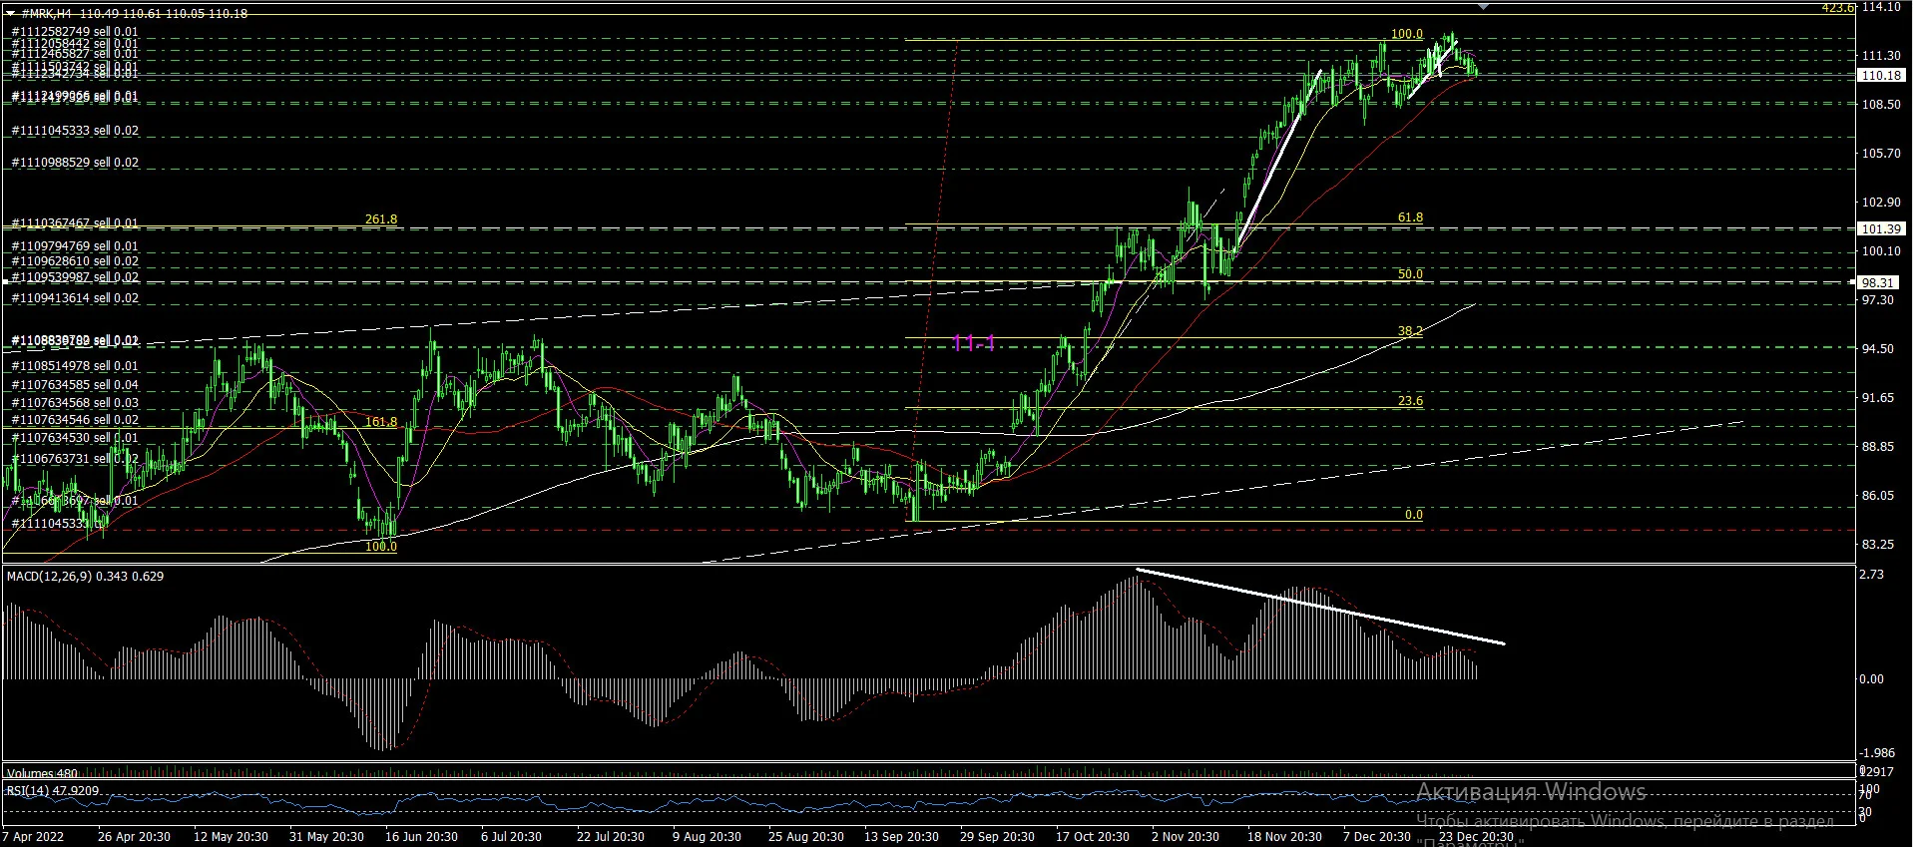
Task: Click the 16 Jun 20:30 time axis label
Action: coord(421,836)
